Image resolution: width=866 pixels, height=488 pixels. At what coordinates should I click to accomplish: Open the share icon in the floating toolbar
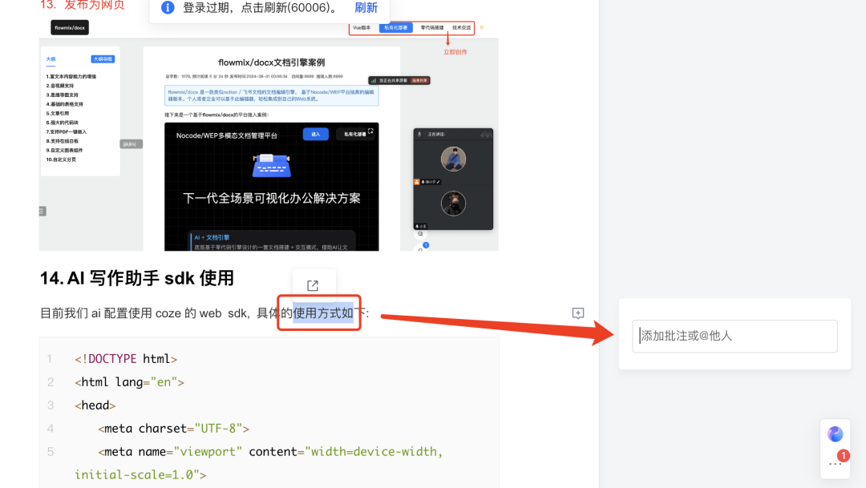[314, 285]
